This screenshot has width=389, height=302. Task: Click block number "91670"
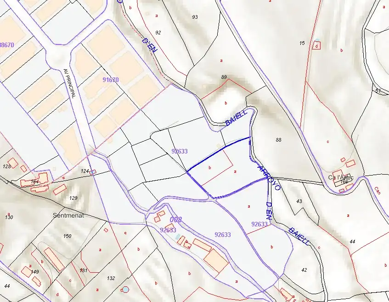tap(111, 80)
